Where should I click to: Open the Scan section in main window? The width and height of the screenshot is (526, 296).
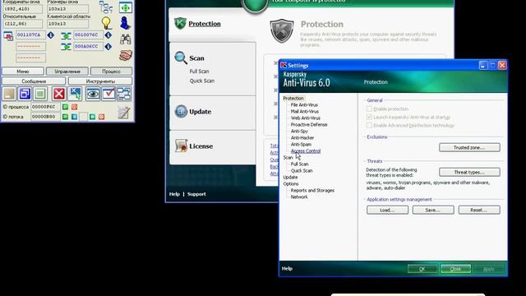tap(196, 58)
